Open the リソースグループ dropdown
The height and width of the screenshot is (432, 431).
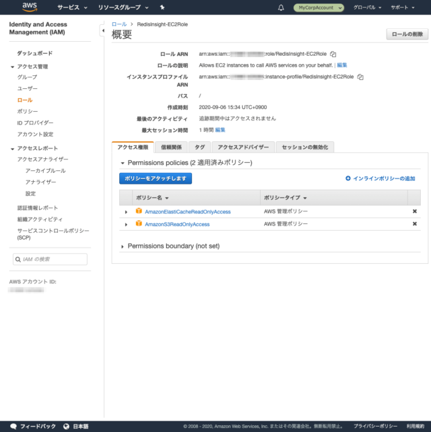click(x=123, y=7)
